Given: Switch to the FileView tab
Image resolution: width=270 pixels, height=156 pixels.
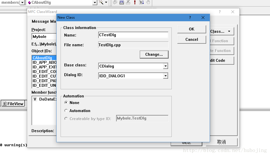Looking at the screenshot, I should point(13,104).
